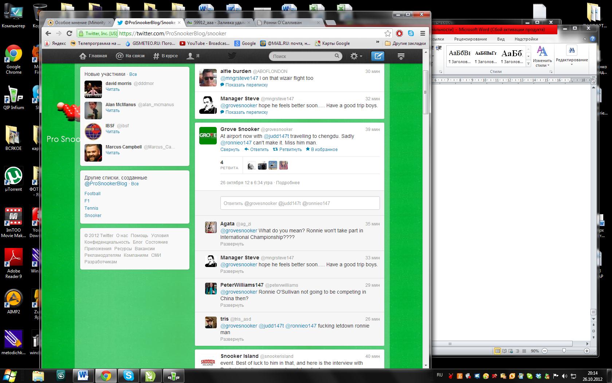
Task: Follow Marcus Campbell with Читать
Action: click(x=113, y=153)
